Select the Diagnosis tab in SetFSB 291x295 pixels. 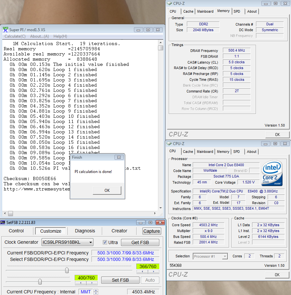(85, 231)
